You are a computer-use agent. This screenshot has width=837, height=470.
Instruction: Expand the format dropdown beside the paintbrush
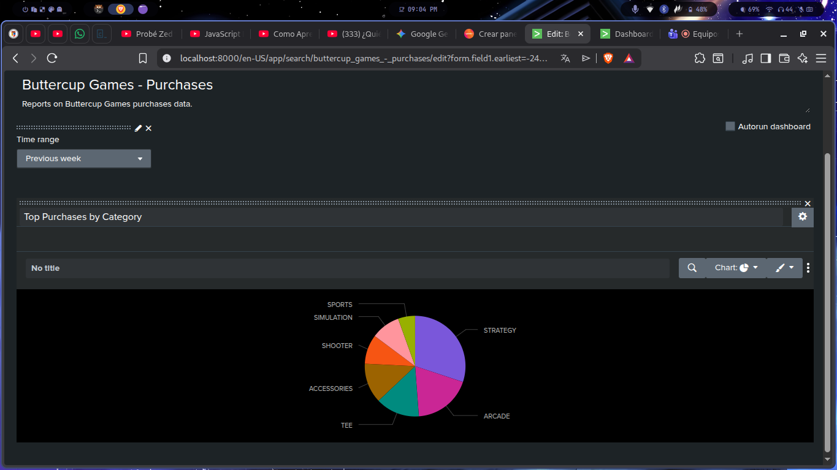(793, 268)
